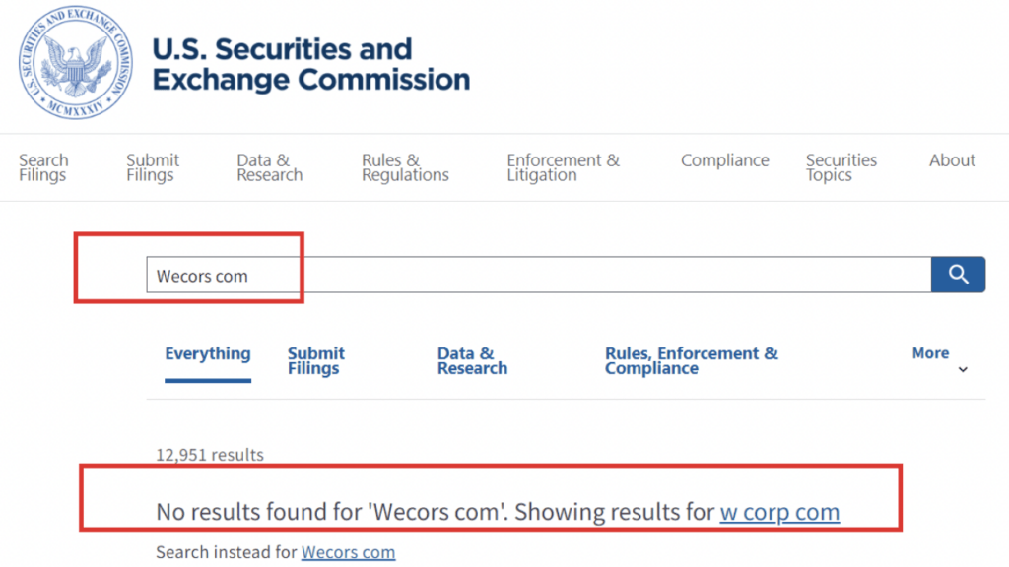This screenshot has width=1009, height=567.
Task: Focus the search field containing 'Wecors com'
Action: (x=538, y=276)
